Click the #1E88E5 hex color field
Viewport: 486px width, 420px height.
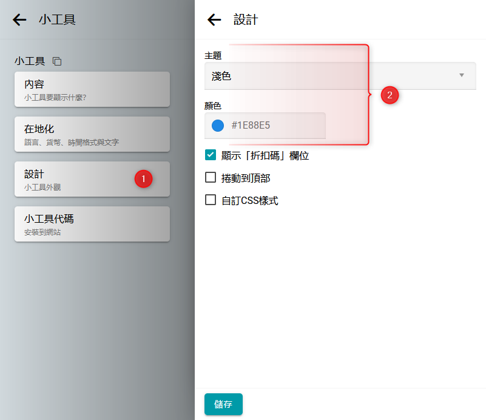click(x=273, y=126)
